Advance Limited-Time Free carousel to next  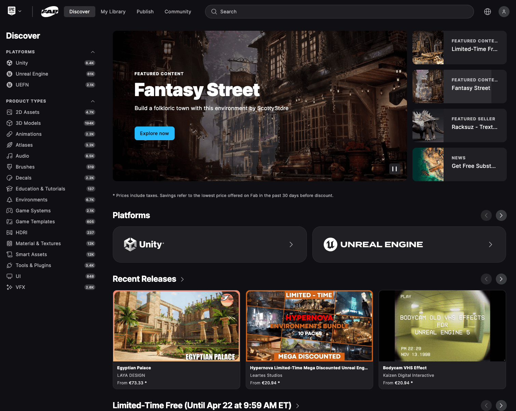pos(501,406)
